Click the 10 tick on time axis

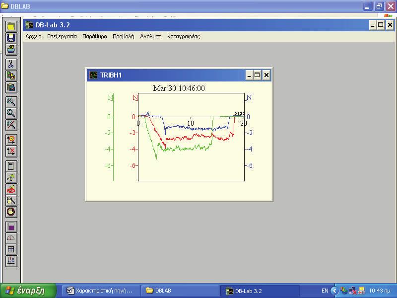[191, 123]
